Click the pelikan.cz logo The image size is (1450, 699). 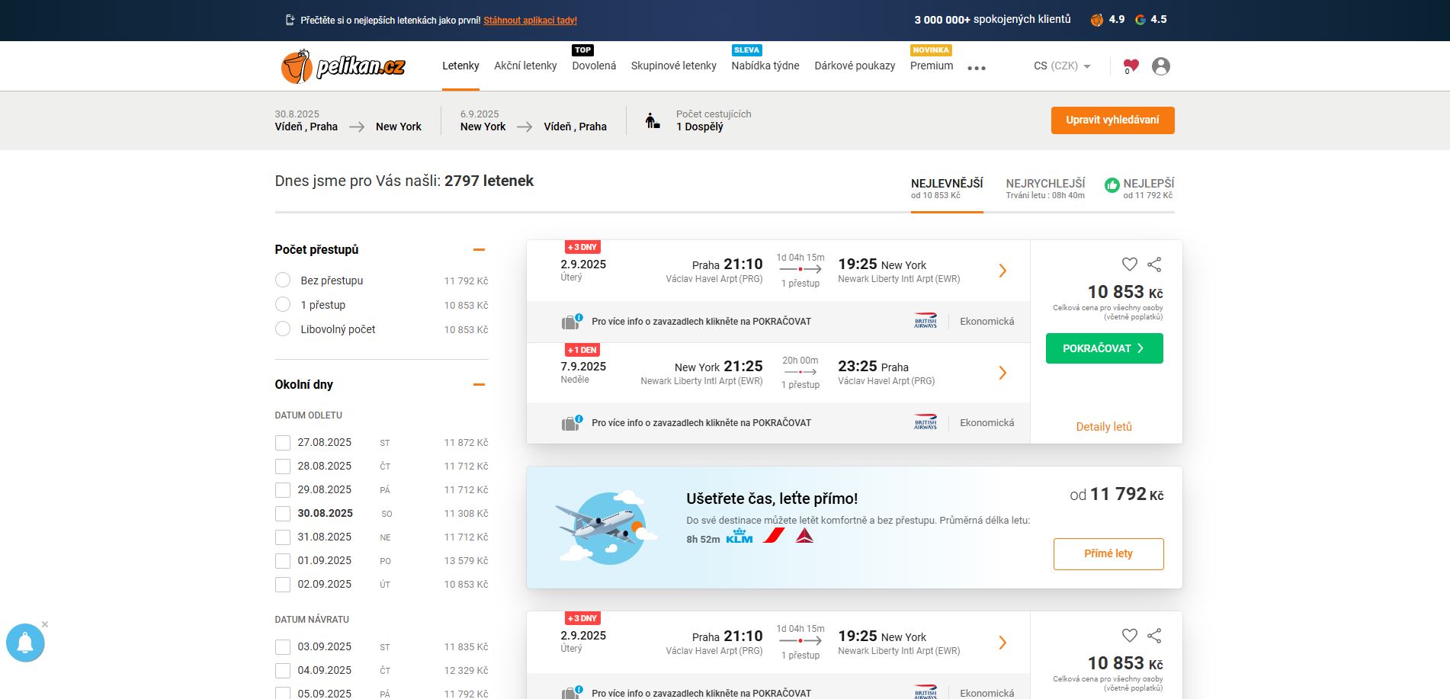pyautogui.click(x=343, y=66)
